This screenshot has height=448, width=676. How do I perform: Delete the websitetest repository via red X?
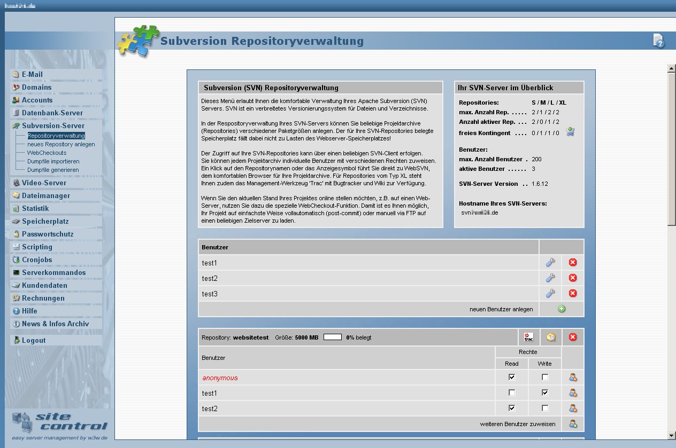pos(573,337)
